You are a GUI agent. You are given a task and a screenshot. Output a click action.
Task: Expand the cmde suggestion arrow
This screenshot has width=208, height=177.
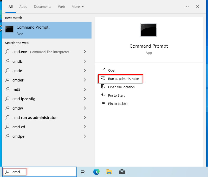(x=85, y=71)
